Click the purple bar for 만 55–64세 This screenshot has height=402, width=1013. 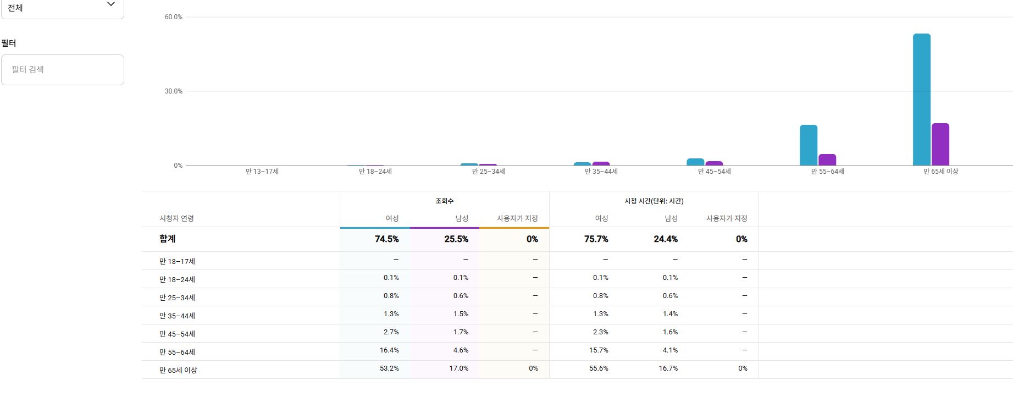pyautogui.click(x=827, y=159)
